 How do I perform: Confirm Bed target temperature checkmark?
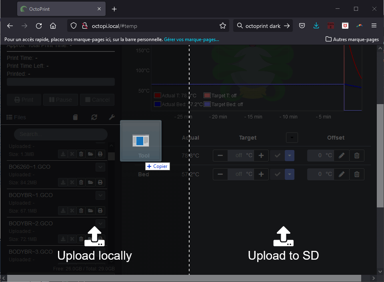(x=277, y=174)
